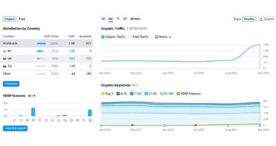
Task: Click the red flag marker at May 2024
Action: [x=132, y=125]
